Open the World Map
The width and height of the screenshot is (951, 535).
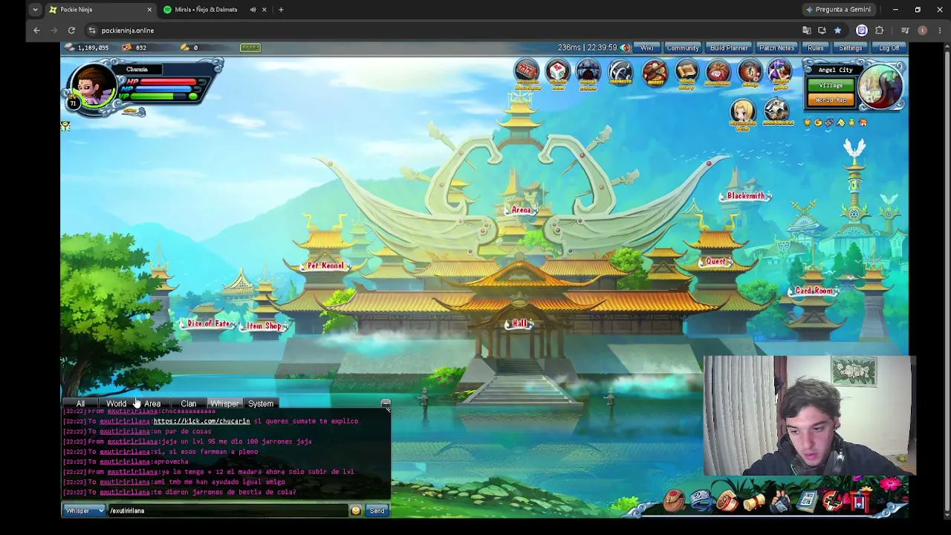click(x=831, y=100)
